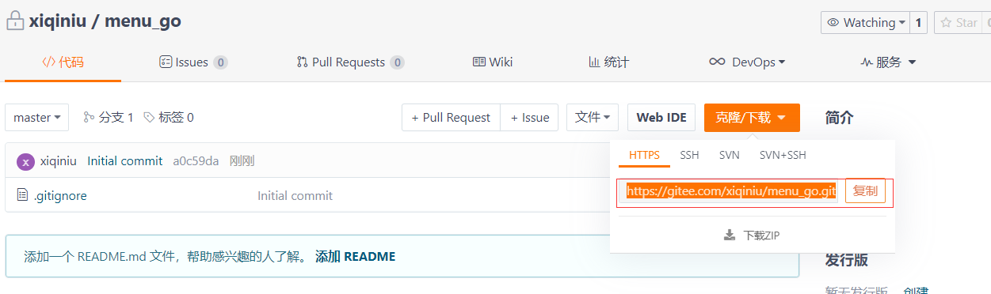Click the 添加 README link
Image resolution: width=991 pixels, height=294 pixels.
coord(355,256)
